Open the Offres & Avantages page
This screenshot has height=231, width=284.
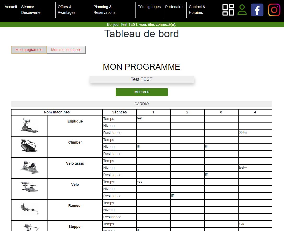pos(67,10)
